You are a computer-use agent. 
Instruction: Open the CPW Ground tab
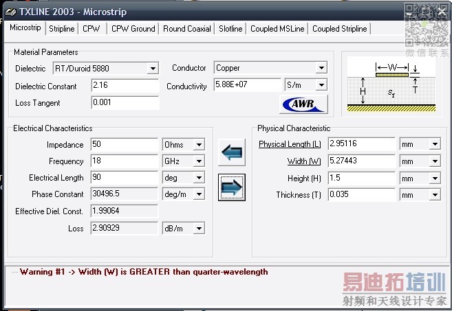click(133, 29)
